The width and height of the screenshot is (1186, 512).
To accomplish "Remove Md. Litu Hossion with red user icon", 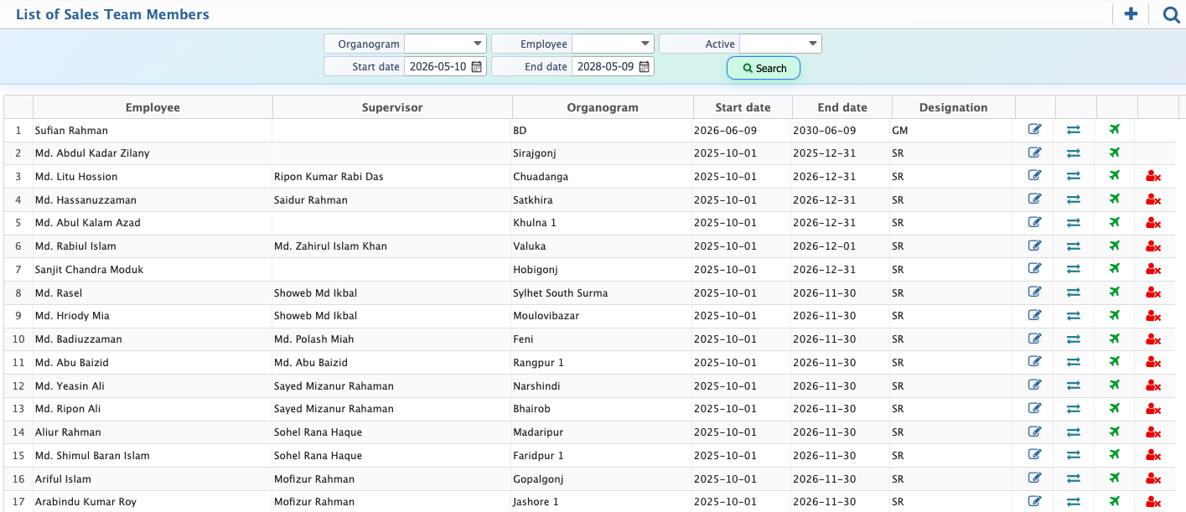I will (1153, 176).
